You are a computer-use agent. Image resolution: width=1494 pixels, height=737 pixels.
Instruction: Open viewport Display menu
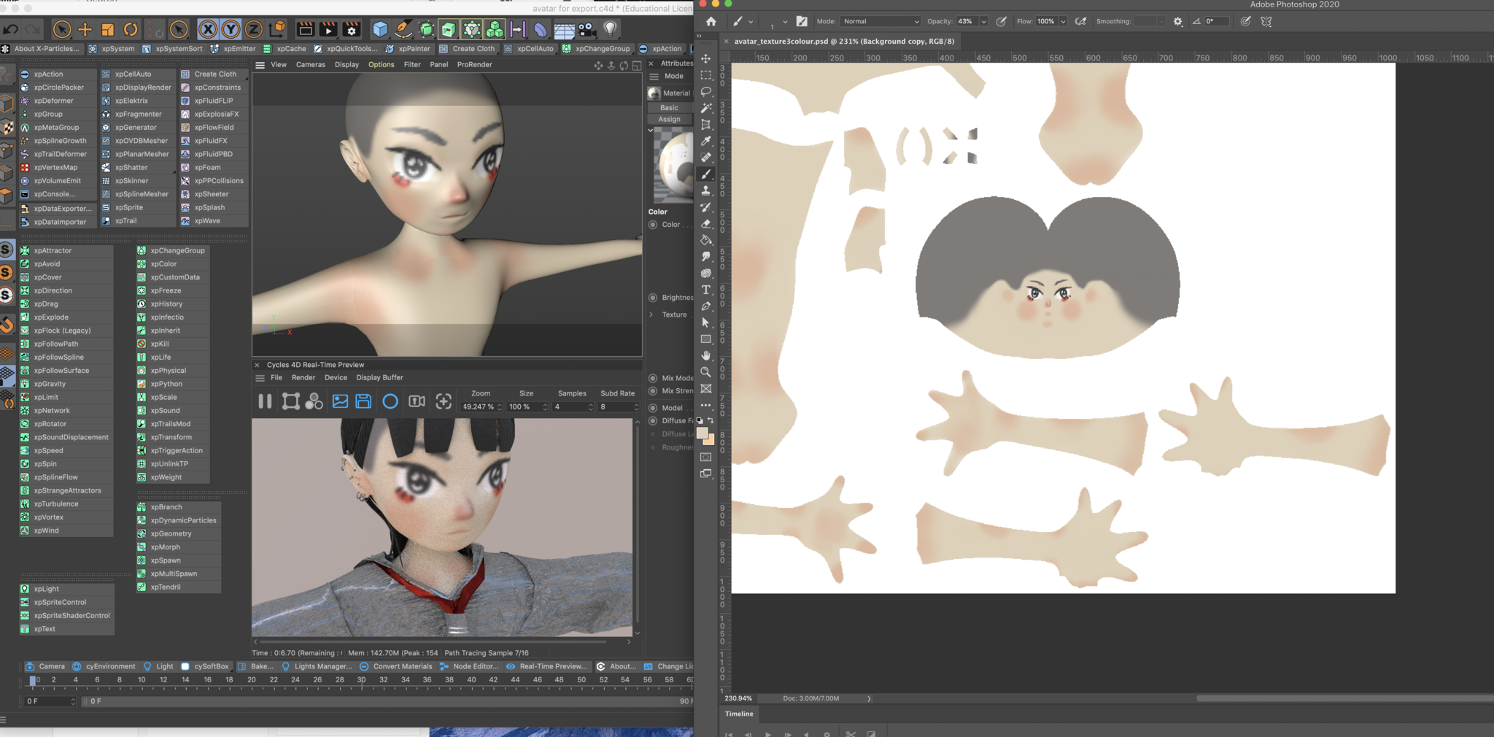coord(347,65)
